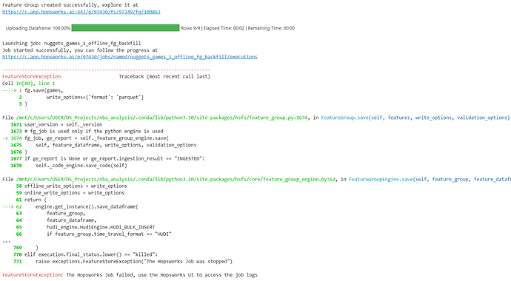The height and width of the screenshot is (281, 511).
Task: Click 'Traceback (most recent call last)' text
Action: coord(164,76)
